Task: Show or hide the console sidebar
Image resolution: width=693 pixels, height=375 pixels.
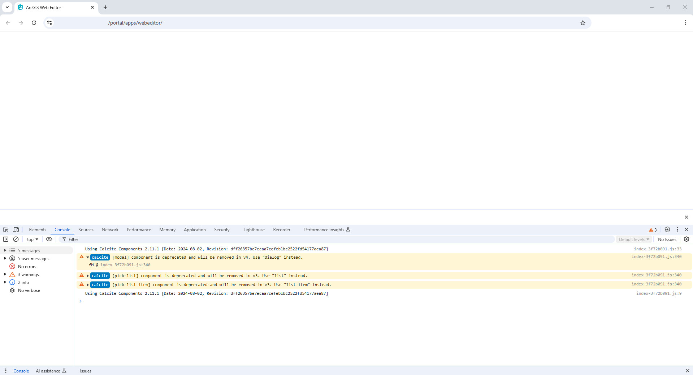Action: [x=6, y=239]
